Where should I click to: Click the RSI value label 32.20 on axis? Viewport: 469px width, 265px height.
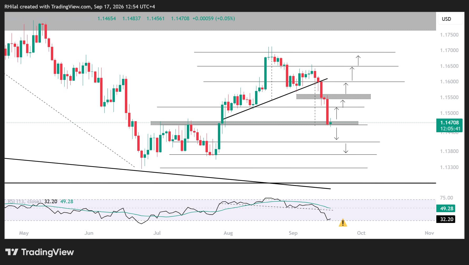446,219
